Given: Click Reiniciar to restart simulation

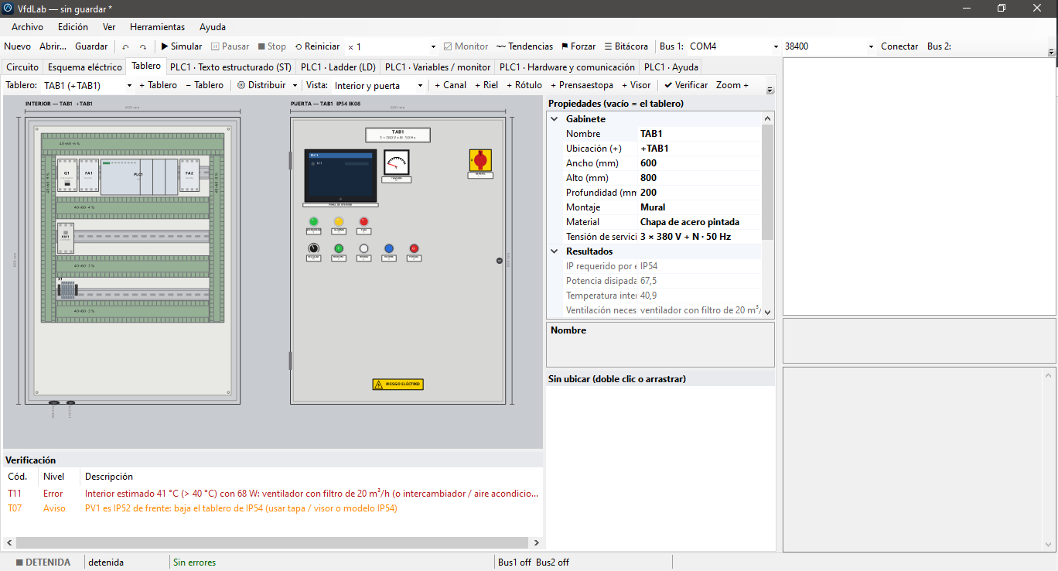Looking at the screenshot, I should pyautogui.click(x=317, y=46).
